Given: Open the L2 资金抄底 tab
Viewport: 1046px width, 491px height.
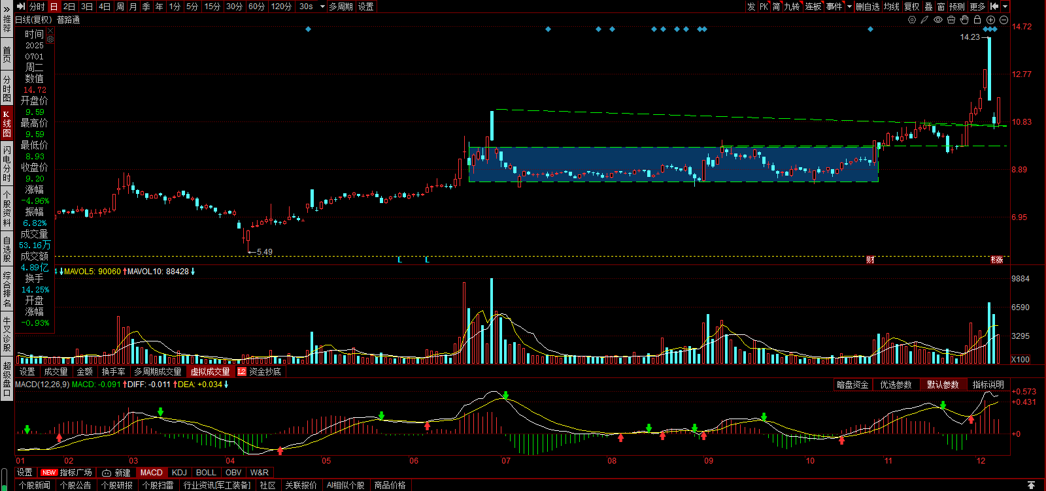Looking at the screenshot, I should tap(260, 372).
